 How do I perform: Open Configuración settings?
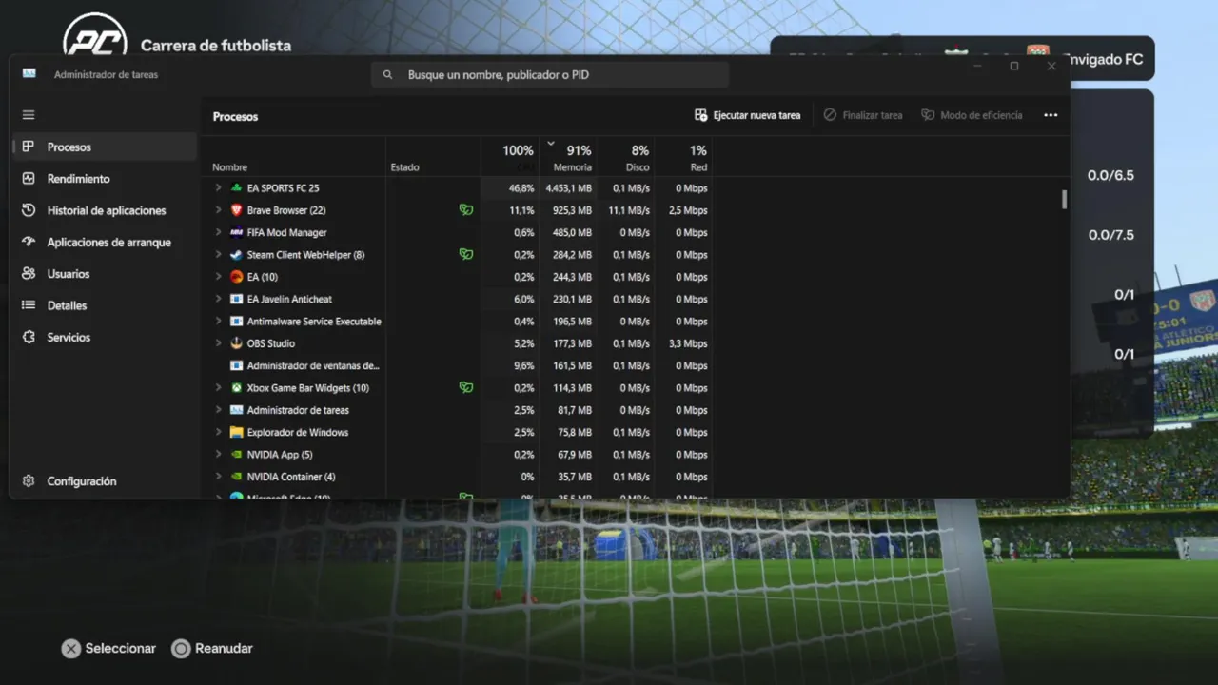106,481
